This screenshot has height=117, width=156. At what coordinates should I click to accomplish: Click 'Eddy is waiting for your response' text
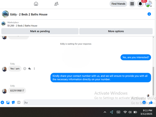click(x=76, y=44)
